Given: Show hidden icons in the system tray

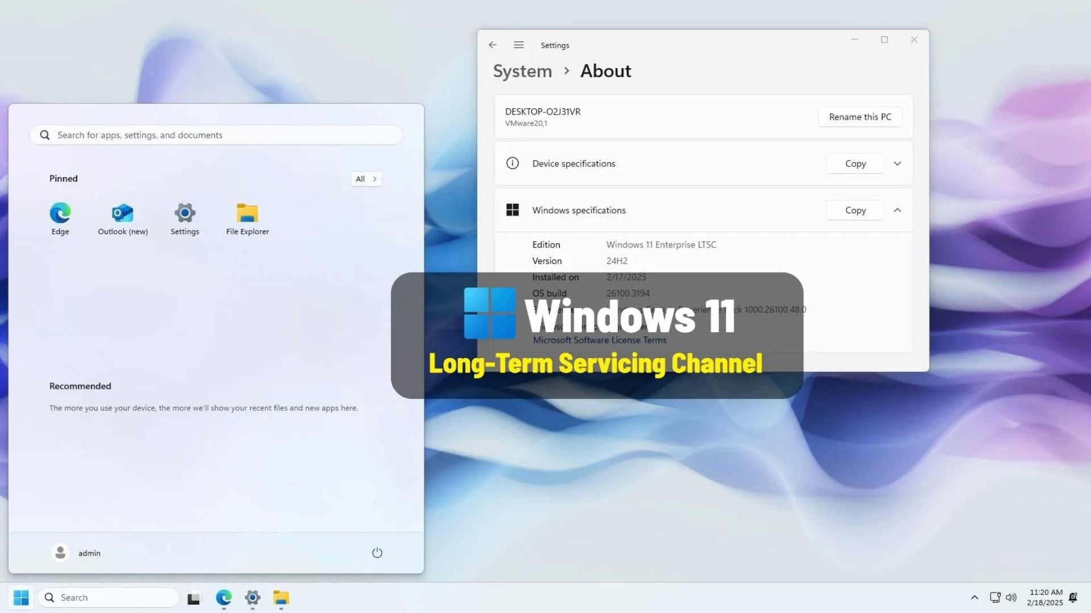Looking at the screenshot, I should [x=974, y=597].
